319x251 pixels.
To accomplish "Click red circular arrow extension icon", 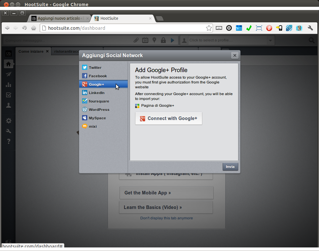I will pos(269,28).
